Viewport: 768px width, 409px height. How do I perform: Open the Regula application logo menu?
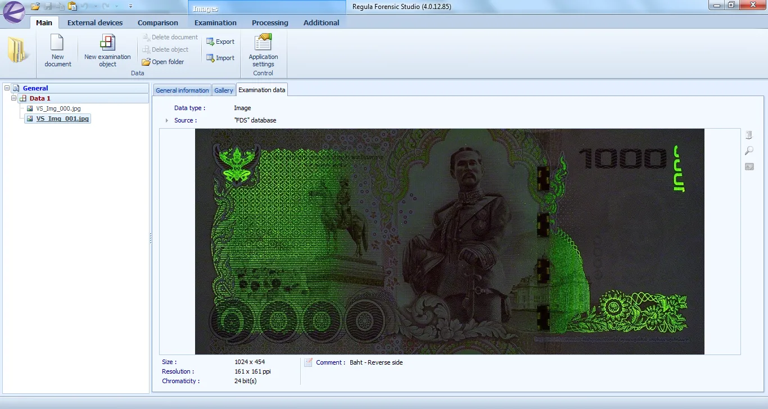(13, 12)
